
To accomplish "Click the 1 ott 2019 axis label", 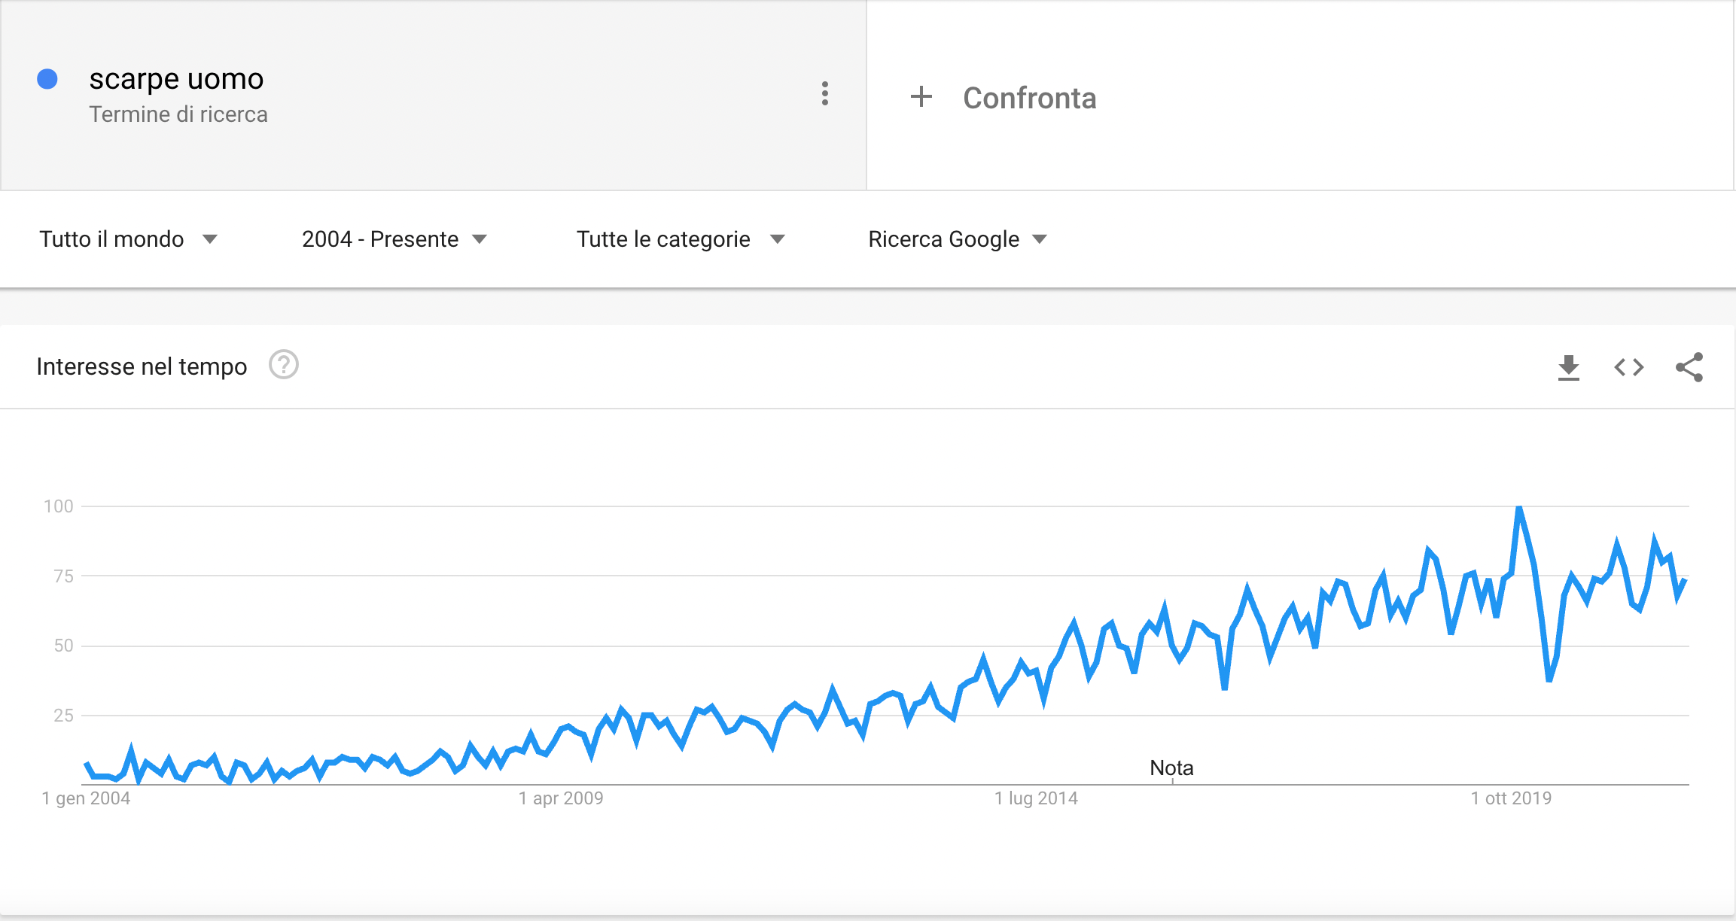I will (1512, 798).
